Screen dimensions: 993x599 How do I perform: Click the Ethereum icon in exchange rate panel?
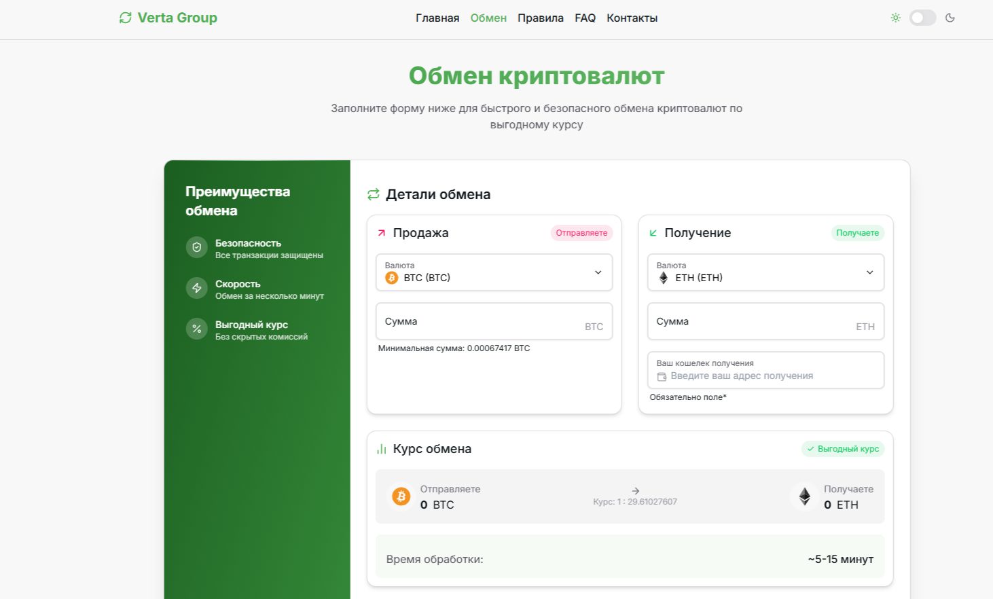click(x=805, y=497)
